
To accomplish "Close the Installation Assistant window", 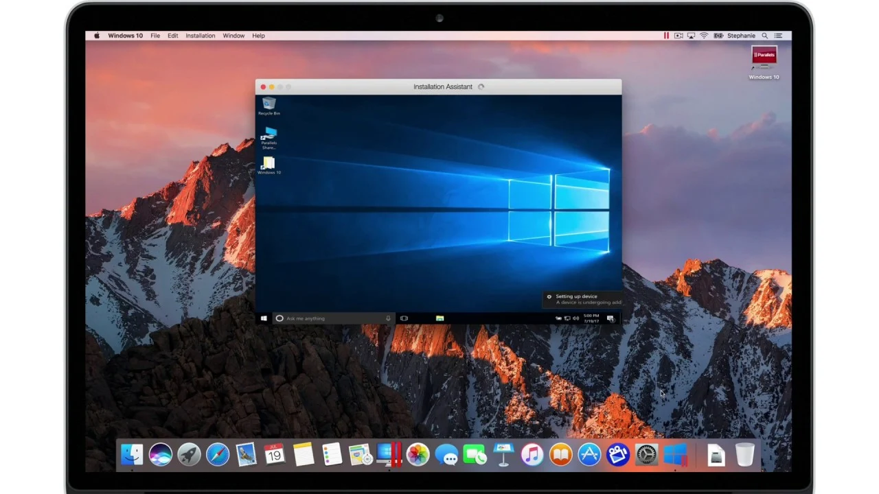I will [263, 87].
